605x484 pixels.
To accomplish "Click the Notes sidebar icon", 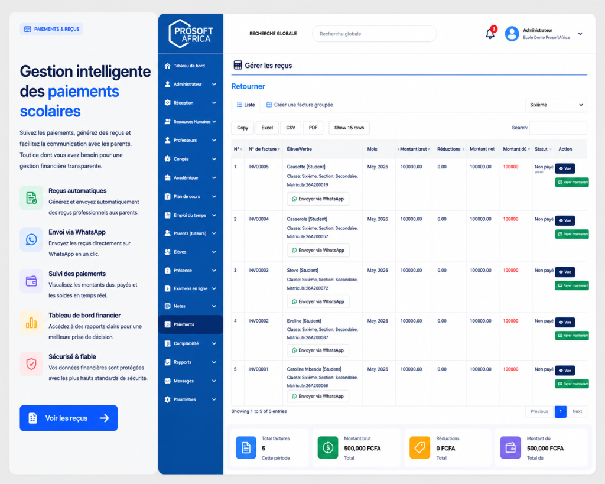I will point(167,306).
